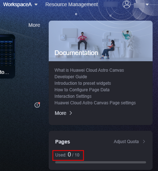Click the alert icon with red dot
158x171 pixels.
point(37,105)
